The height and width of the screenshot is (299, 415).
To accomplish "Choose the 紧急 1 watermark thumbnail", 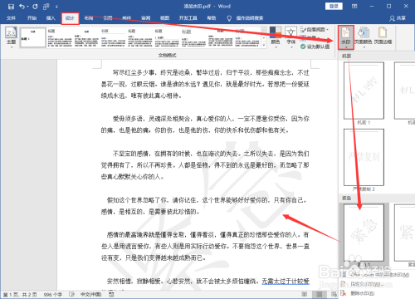I will [x=364, y=233].
